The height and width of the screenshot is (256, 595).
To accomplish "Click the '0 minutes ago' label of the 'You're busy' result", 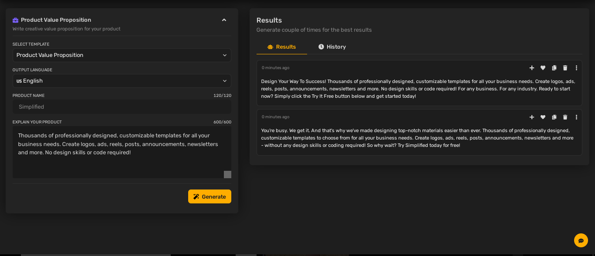I will pyautogui.click(x=275, y=117).
